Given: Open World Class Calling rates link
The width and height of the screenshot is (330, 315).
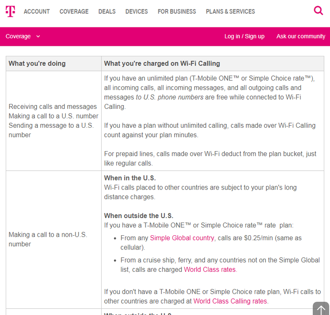Looking at the screenshot, I should (x=230, y=301).
